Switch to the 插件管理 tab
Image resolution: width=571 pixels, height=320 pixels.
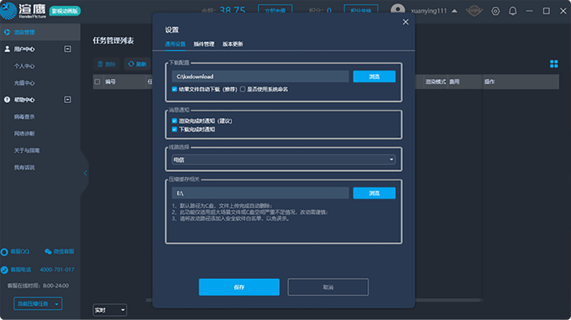pyautogui.click(x=204, y=44)
